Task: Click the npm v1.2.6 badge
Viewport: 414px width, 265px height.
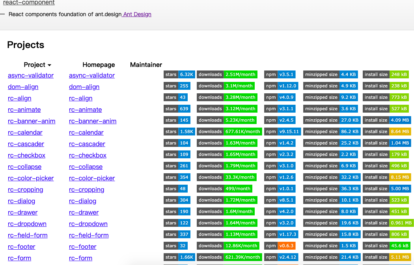Action: tap(280, 177)
